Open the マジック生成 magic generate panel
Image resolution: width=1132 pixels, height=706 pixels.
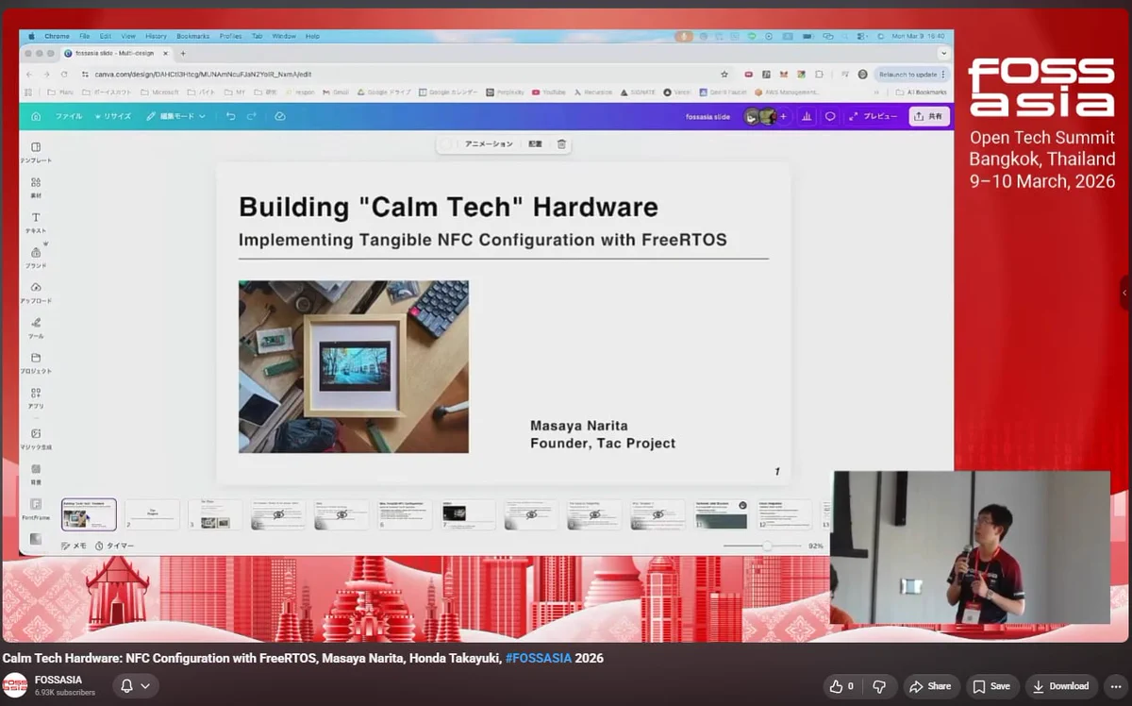click(x=36, y=439)
